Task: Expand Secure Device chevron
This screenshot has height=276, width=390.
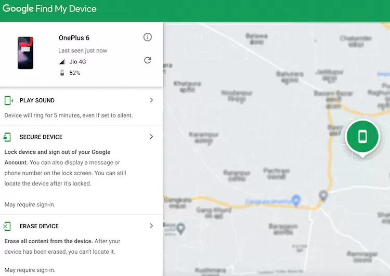Action: (x=151, y=137)
